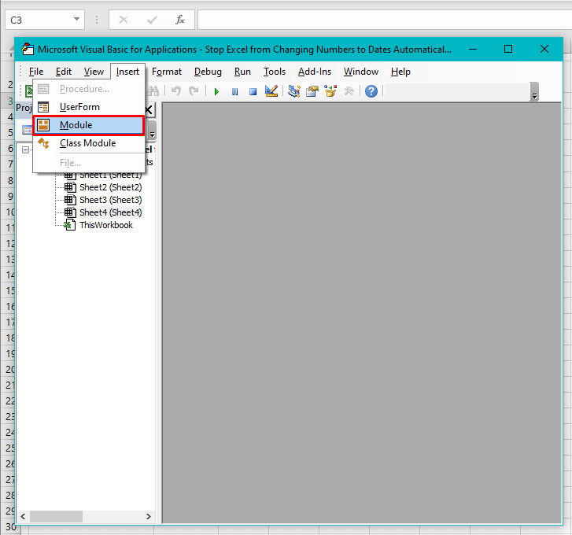This screenshot has height=535, width=572.
Task: Choose UserForm from the Insert menu
Action: coord(89,107)
